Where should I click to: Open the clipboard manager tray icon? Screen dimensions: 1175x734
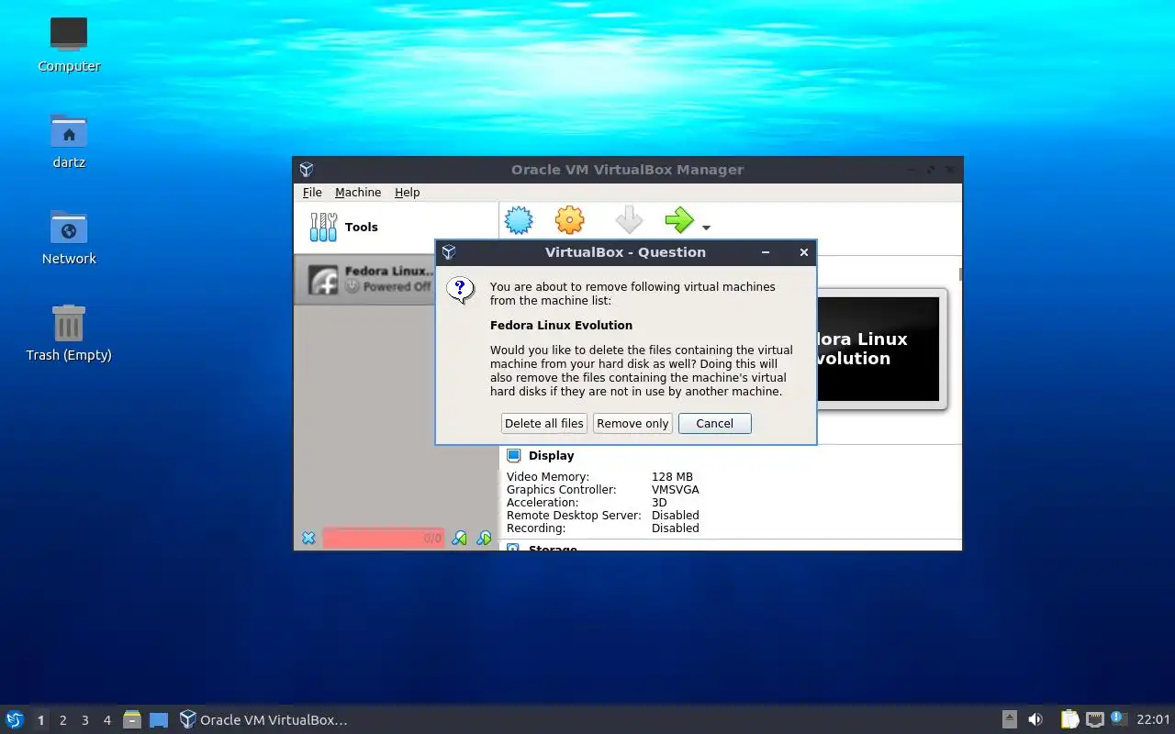pos(1069,719)
